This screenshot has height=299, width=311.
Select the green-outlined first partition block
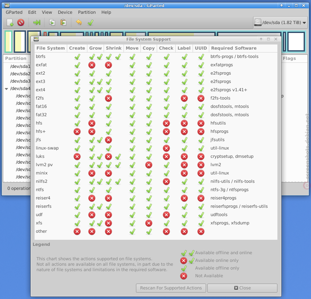(x=9, y=42)
